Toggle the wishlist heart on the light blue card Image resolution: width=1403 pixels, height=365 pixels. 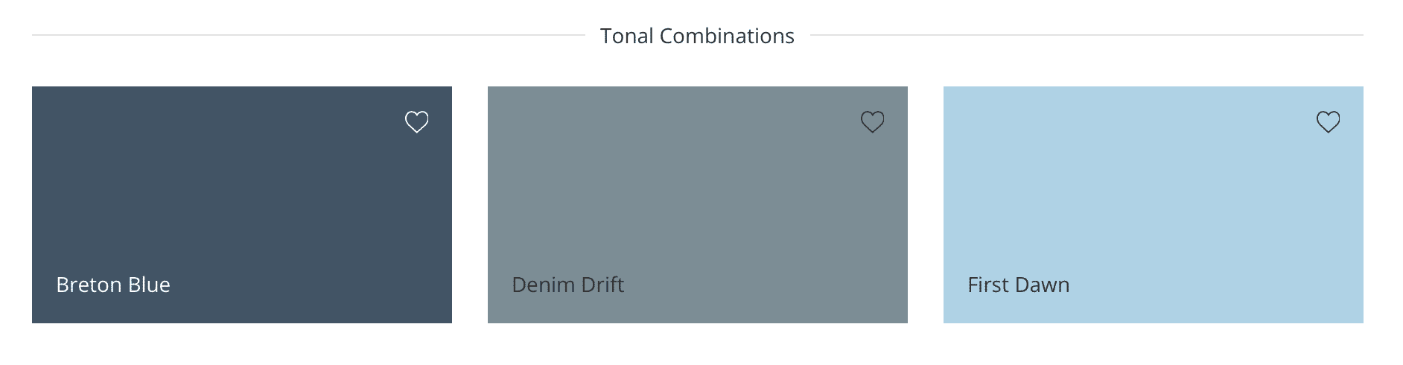(x=1329, y=121)
